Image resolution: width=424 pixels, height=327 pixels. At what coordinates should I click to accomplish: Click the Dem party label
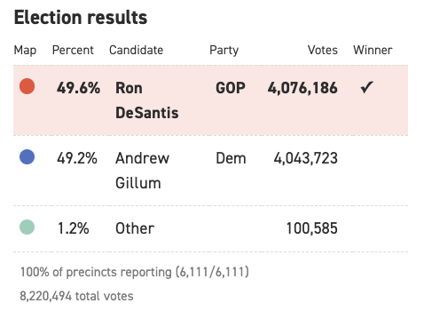click(x=231, y=158)
